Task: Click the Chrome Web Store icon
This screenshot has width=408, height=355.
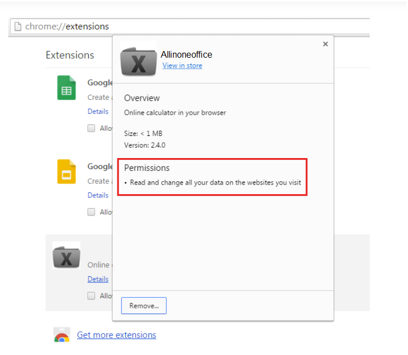Action: pos(62,334)
